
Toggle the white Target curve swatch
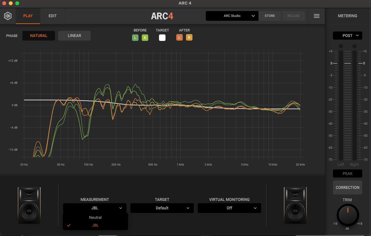click(162, 38)
